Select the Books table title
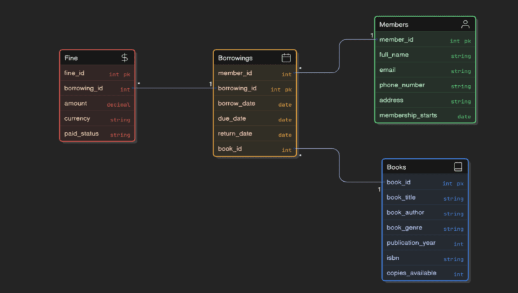The height and width of the screenshot is (293, 518). pos(396,167)
